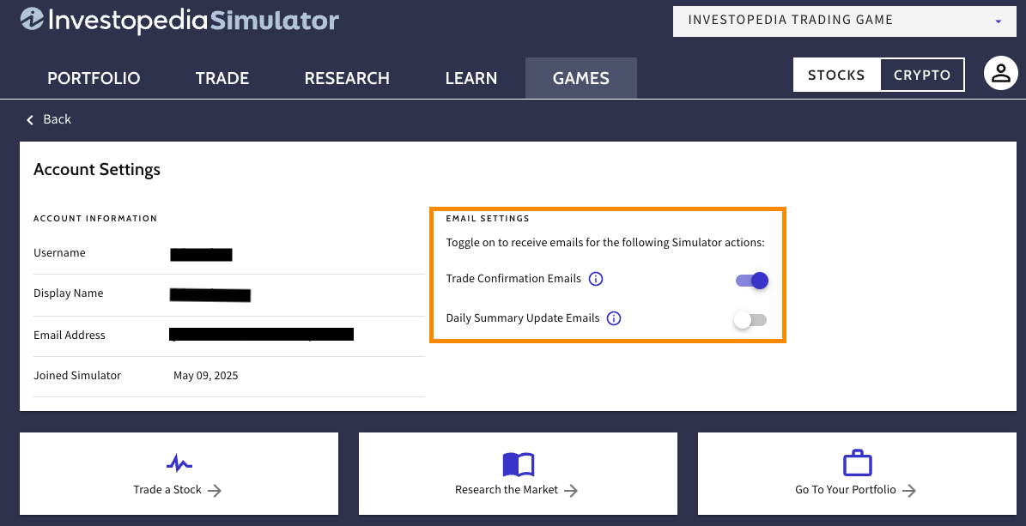1026x526 pixels.
Task: Click the open book Research icon
Action: 518,464
